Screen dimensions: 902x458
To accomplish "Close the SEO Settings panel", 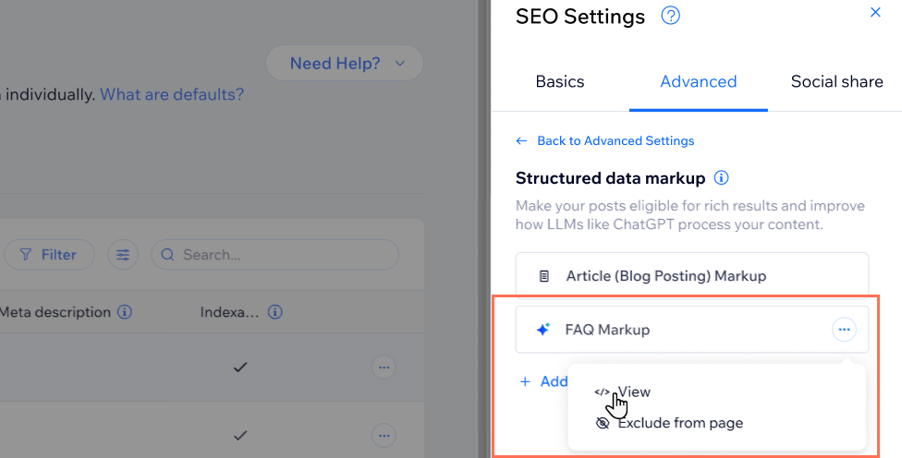I will tap(876, 13).
